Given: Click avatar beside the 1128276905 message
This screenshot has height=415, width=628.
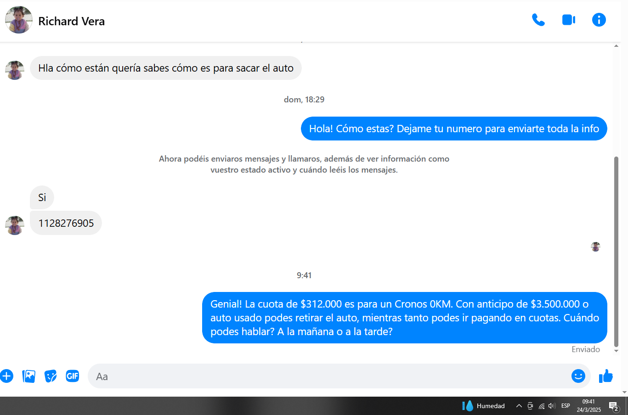Looking at the screenshot, I should tap(15, 225).
